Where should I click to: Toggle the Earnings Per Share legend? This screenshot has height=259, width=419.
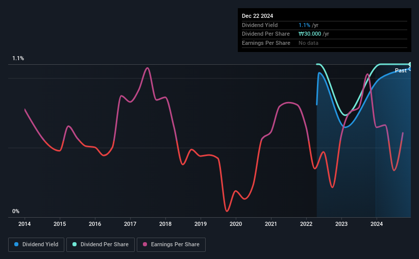click(x=171, y=245)
